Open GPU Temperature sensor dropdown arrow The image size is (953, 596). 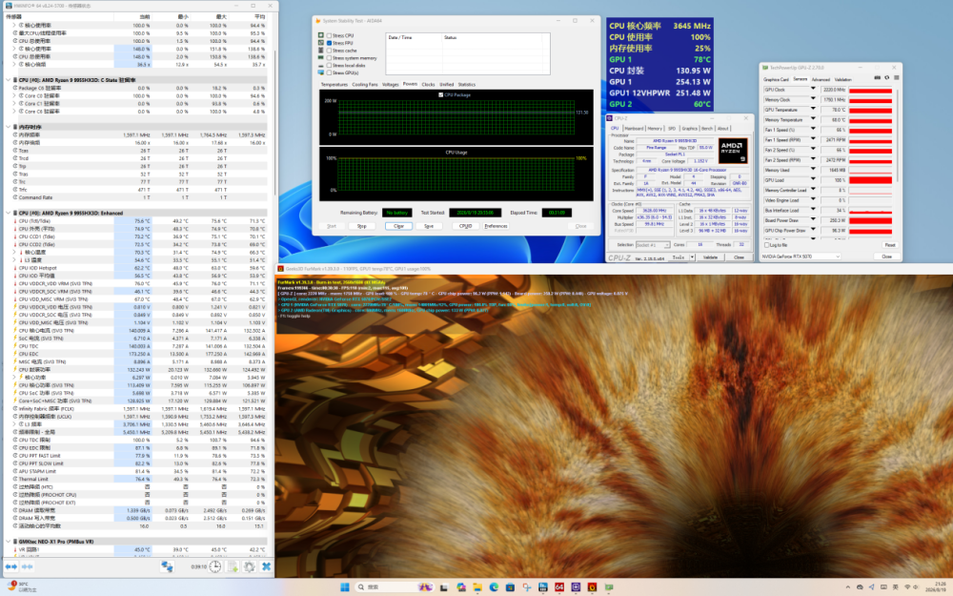tap(813, 110)
